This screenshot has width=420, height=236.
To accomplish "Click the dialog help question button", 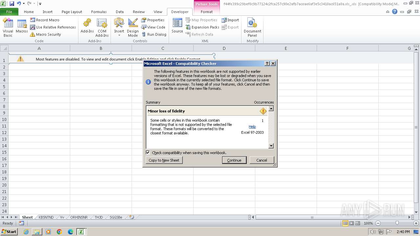I will pos(267,64).
